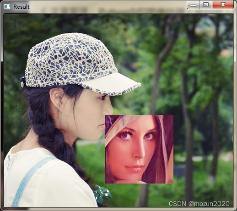Click the Result window app icon

[7, 7]
